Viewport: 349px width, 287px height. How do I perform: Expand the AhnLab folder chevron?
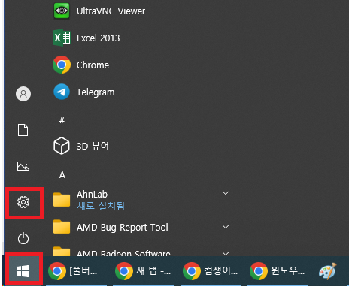click(226, 193)
